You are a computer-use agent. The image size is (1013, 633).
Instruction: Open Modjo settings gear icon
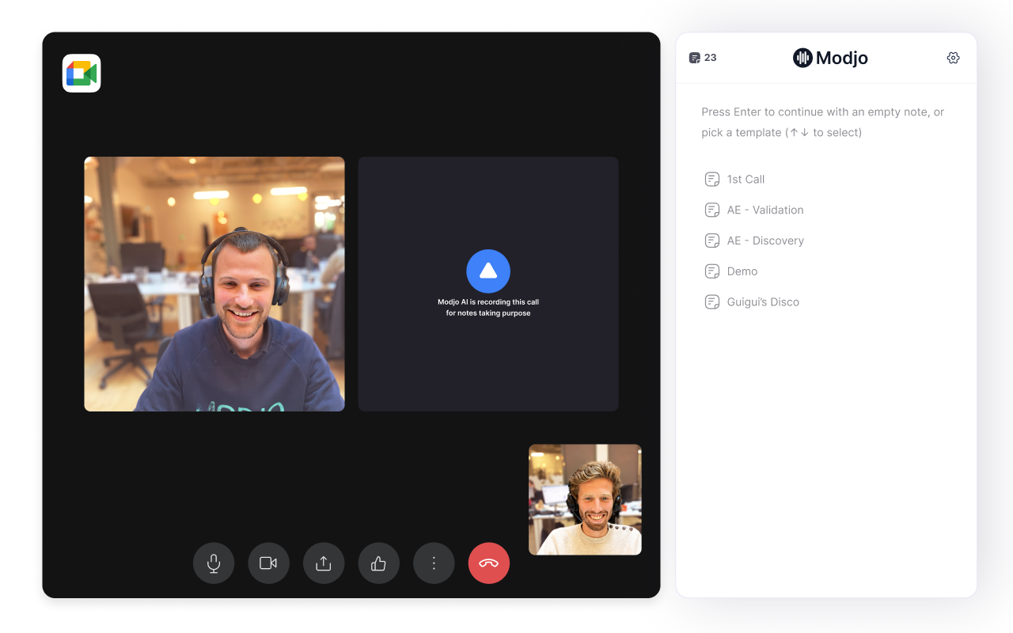pyautogui.click(x=953, y=58)
